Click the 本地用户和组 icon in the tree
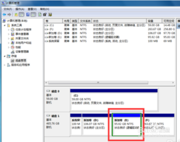This screenshot has height=142, width=180. point(13,43)
